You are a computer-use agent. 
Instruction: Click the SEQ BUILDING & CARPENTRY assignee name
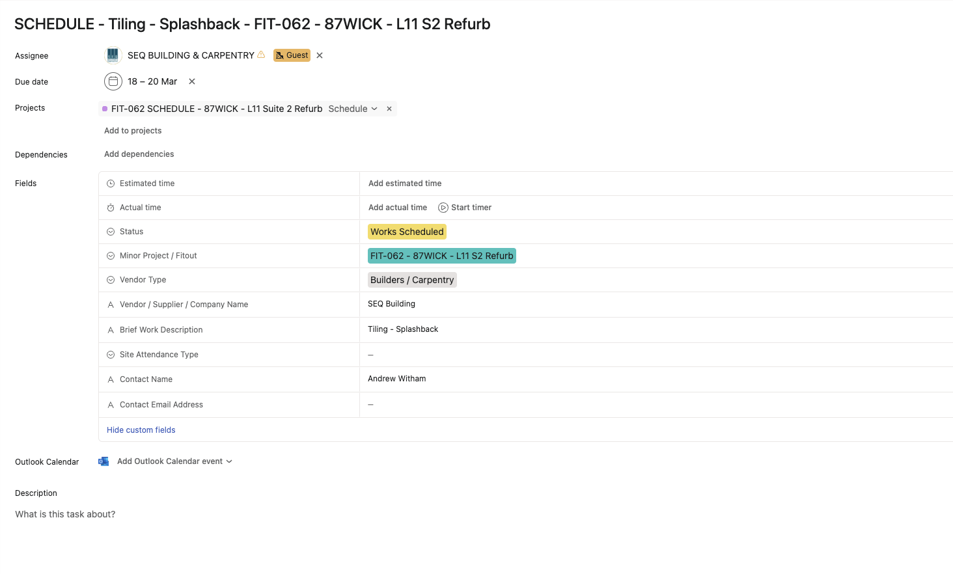click(191, 55)
